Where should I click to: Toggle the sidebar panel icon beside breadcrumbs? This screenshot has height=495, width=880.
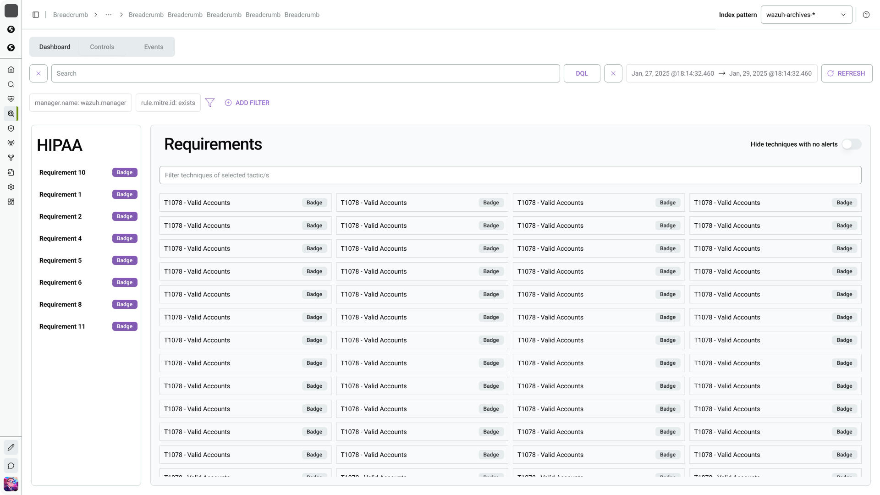coord(36,15)
